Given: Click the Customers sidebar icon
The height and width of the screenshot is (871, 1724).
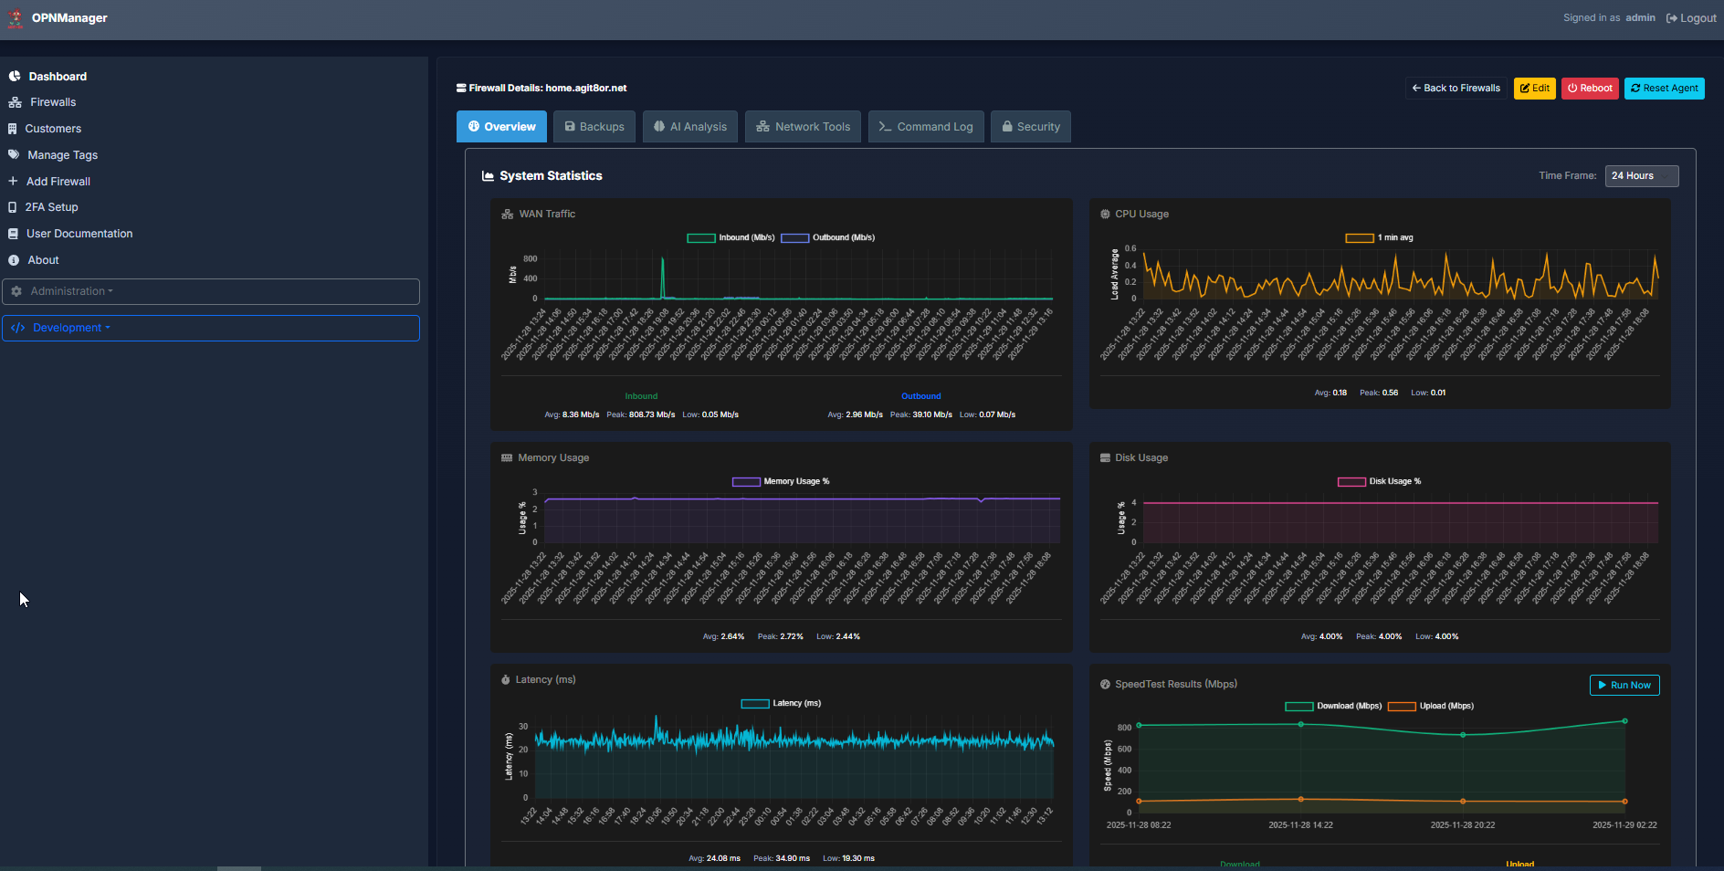Looking at the screenshot, I should click(13, 129).
